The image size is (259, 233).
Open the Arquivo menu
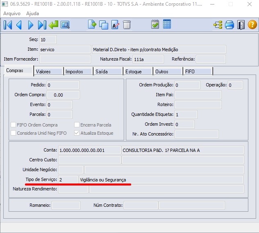coord(12,14)
